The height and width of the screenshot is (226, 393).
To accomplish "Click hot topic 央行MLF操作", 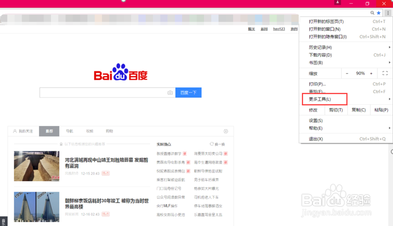I will pyautogui.click(x=167, y=206).
